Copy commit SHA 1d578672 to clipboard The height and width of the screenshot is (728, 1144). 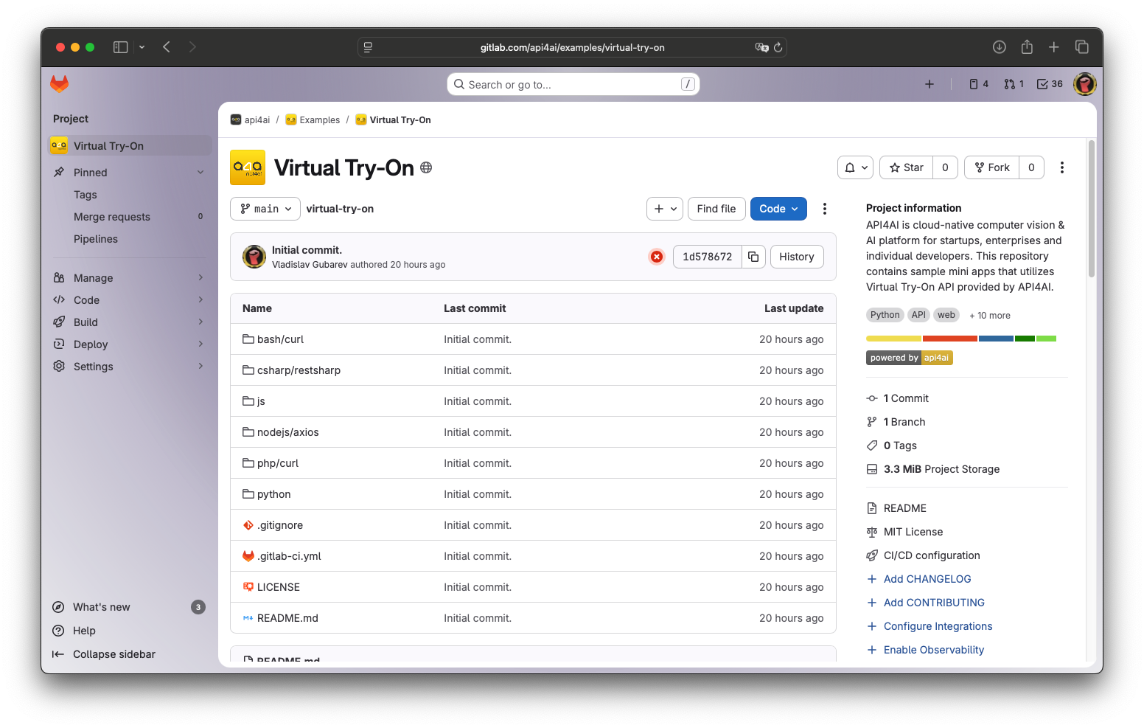tap(753, 257)
